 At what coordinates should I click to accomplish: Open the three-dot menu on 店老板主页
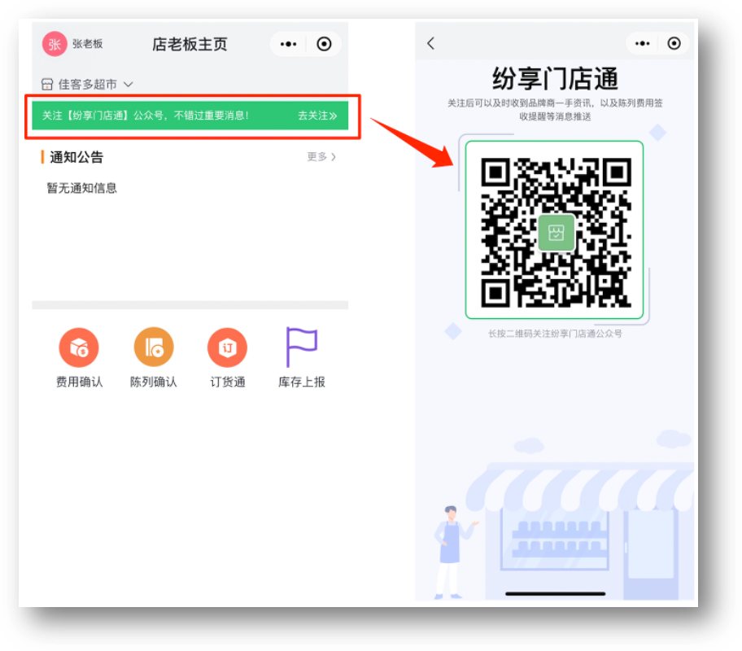pyautogui.click(x=288, y=44)
